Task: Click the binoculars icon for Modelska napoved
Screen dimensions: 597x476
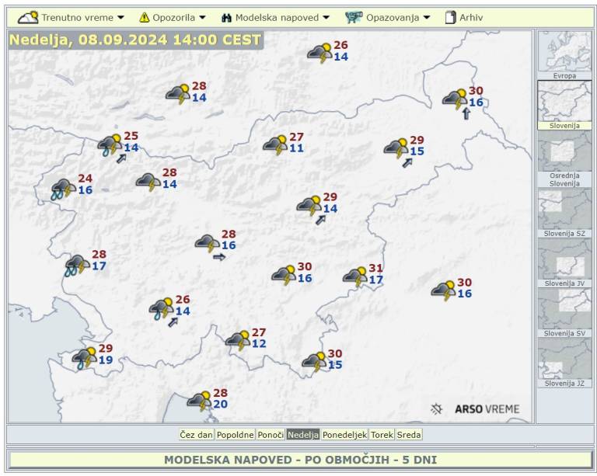Action: 226,17
